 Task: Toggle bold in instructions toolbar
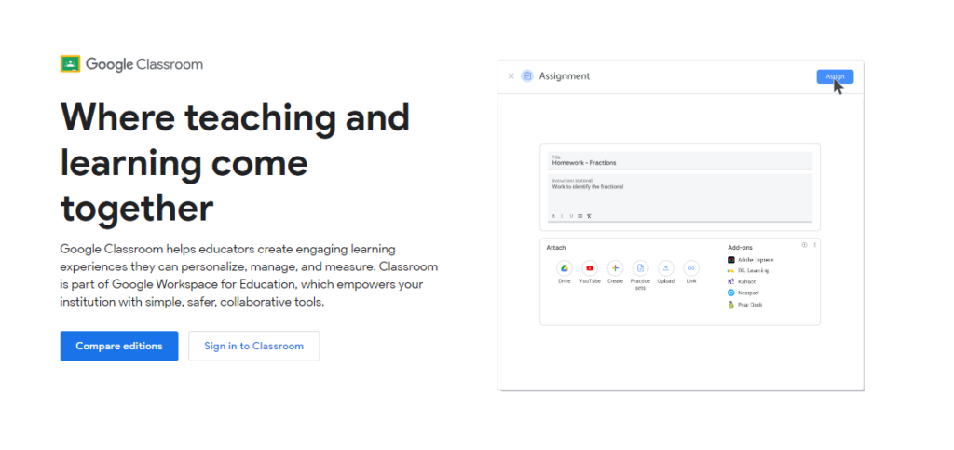pos(553,216)
